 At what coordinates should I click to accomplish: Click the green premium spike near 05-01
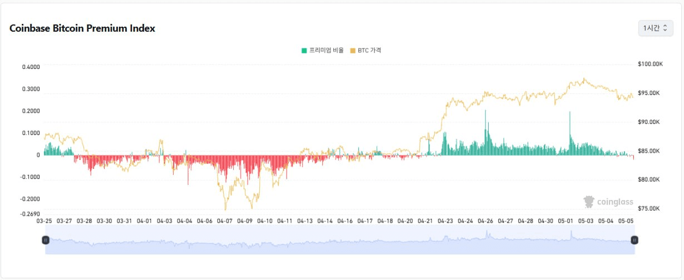coord(570,134)
